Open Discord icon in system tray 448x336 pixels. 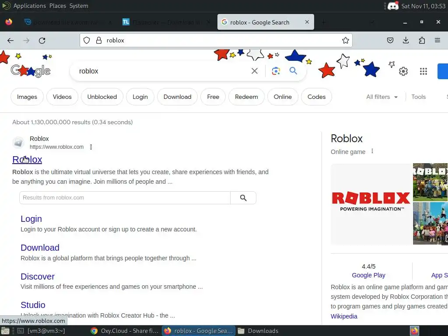[x=393, y=6]
